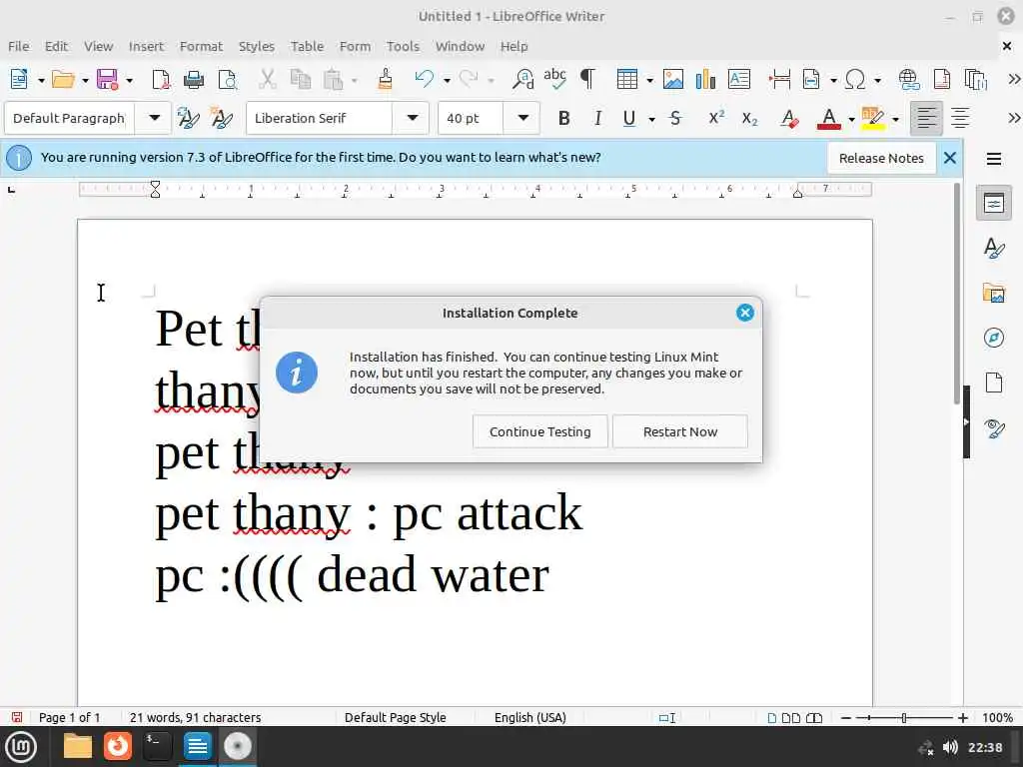Apply the yellow highlighting color
1023x767 pixels.
click(873, 118)
